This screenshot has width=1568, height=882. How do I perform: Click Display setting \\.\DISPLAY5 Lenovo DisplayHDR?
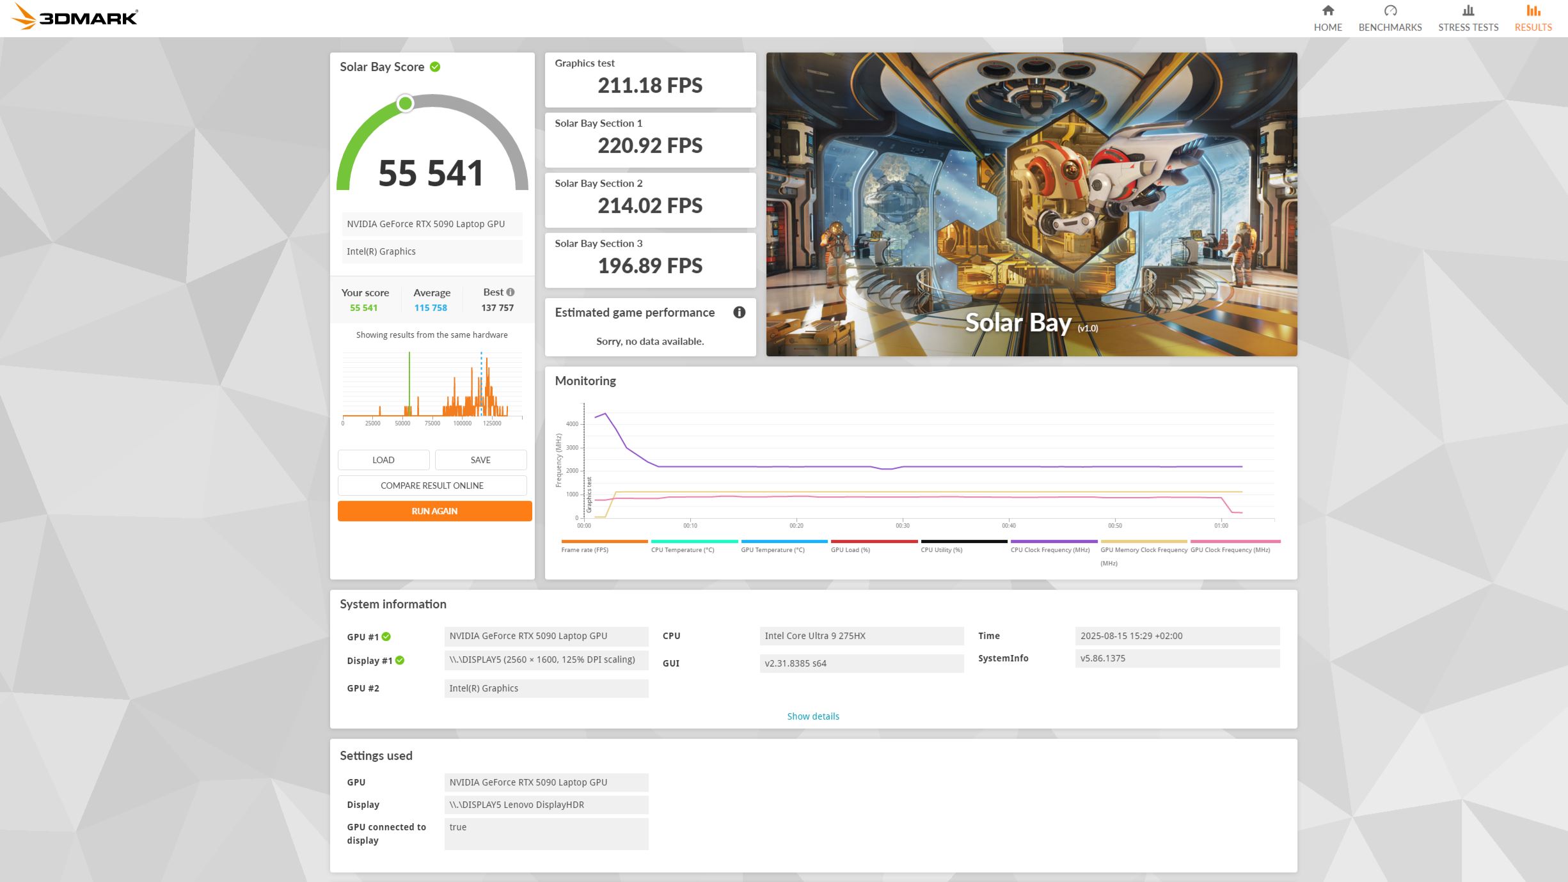point(546,805)
